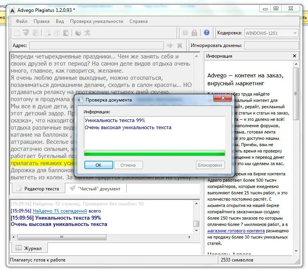Click the green progress bar
This screenshot has width=308, height=269.
tap(154, 153)
